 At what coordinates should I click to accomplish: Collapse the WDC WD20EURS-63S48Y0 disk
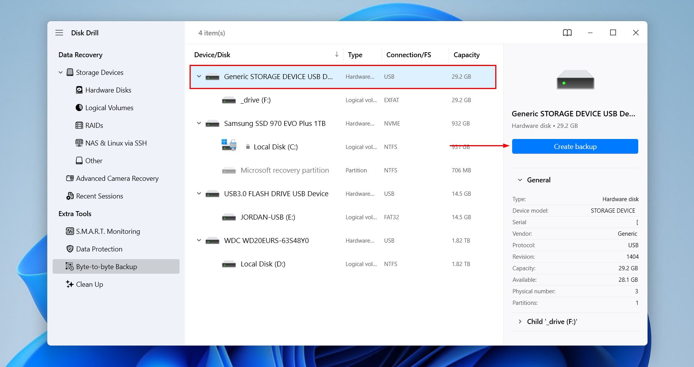point(199,241)
